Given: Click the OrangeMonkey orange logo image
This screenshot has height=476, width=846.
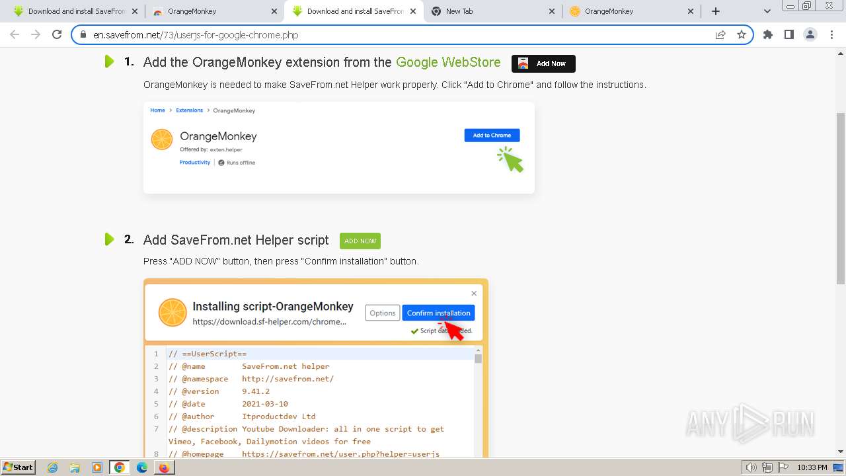Looking at the screenshot, I should click(x=162, y=139).
